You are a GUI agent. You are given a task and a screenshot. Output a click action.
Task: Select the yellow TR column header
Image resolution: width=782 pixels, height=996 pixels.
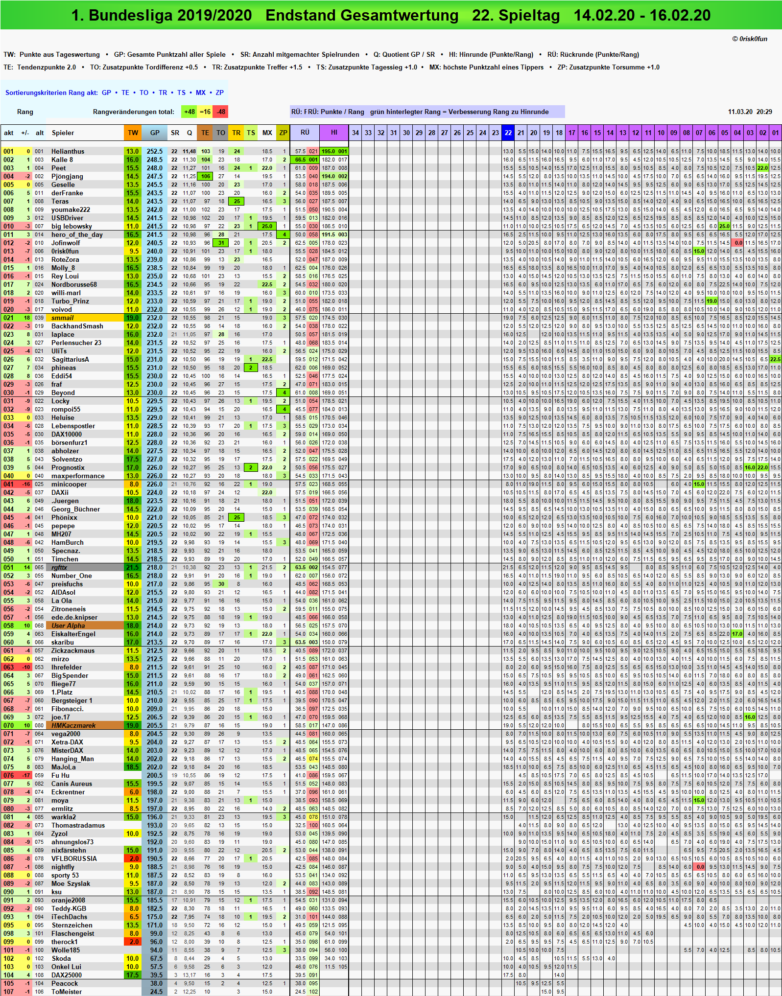(x=236, y=133)
